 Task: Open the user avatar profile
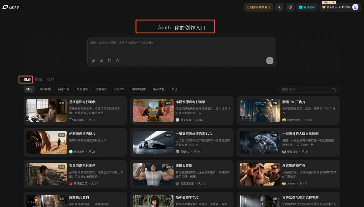[355, 7]
